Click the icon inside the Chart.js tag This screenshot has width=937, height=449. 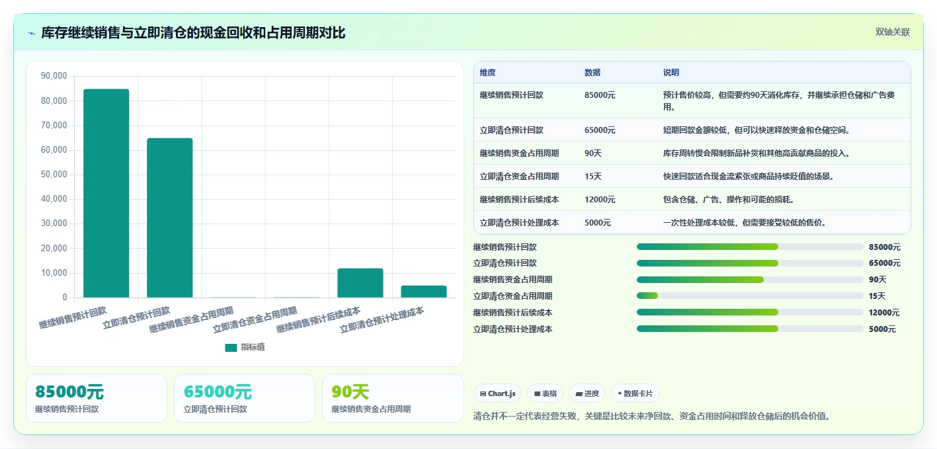pyautogui.click(x=483, y=394)
